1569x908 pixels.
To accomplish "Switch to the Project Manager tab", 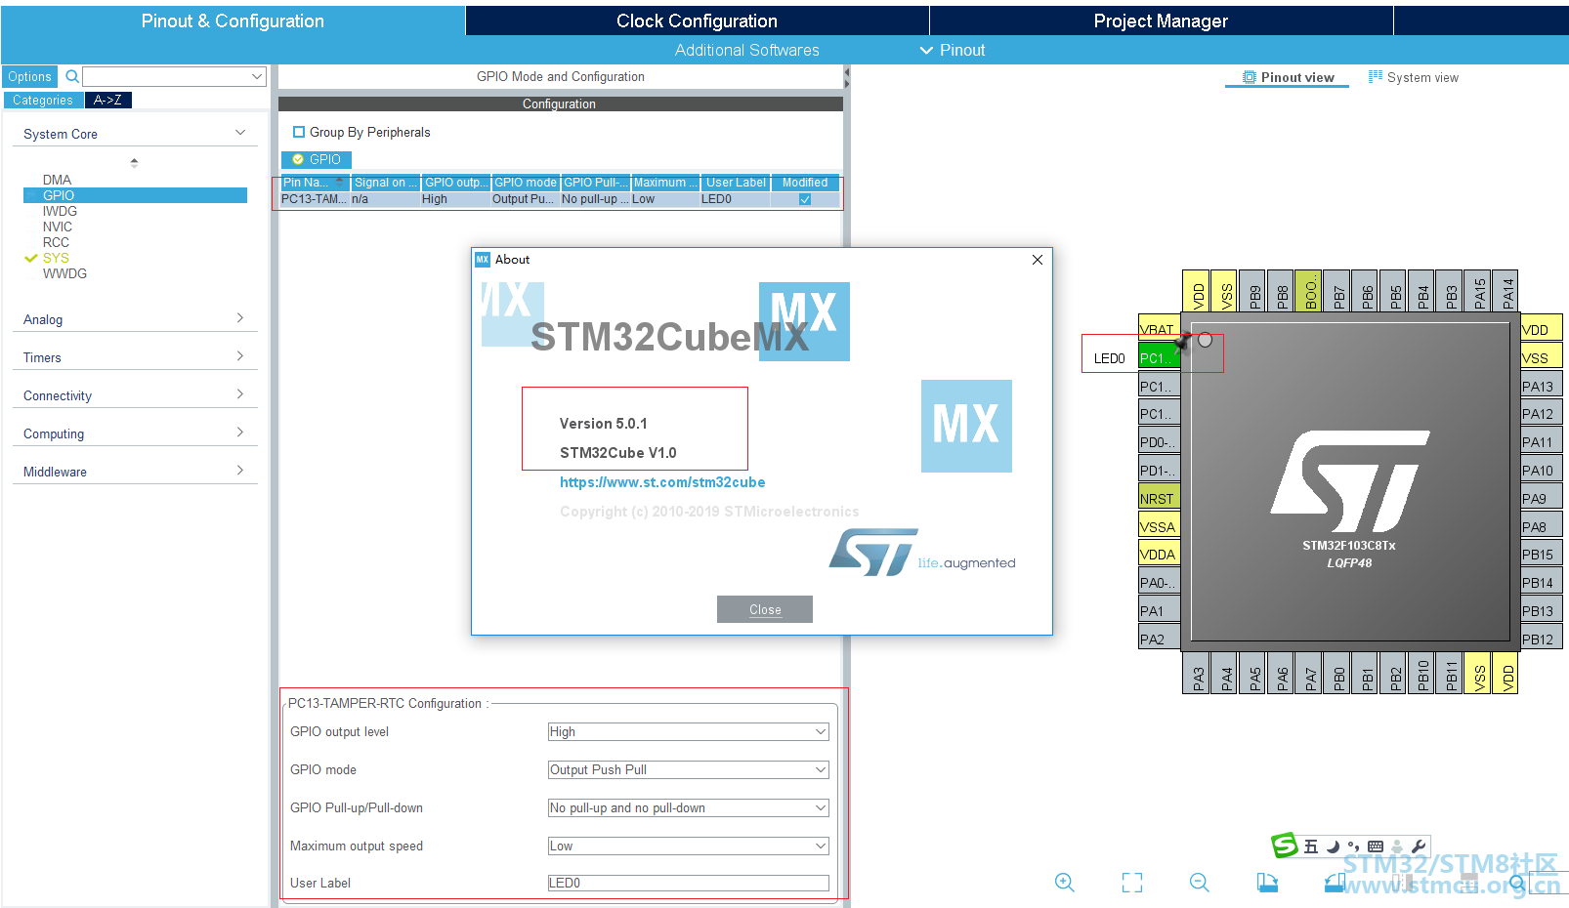I will (1161, 21).
